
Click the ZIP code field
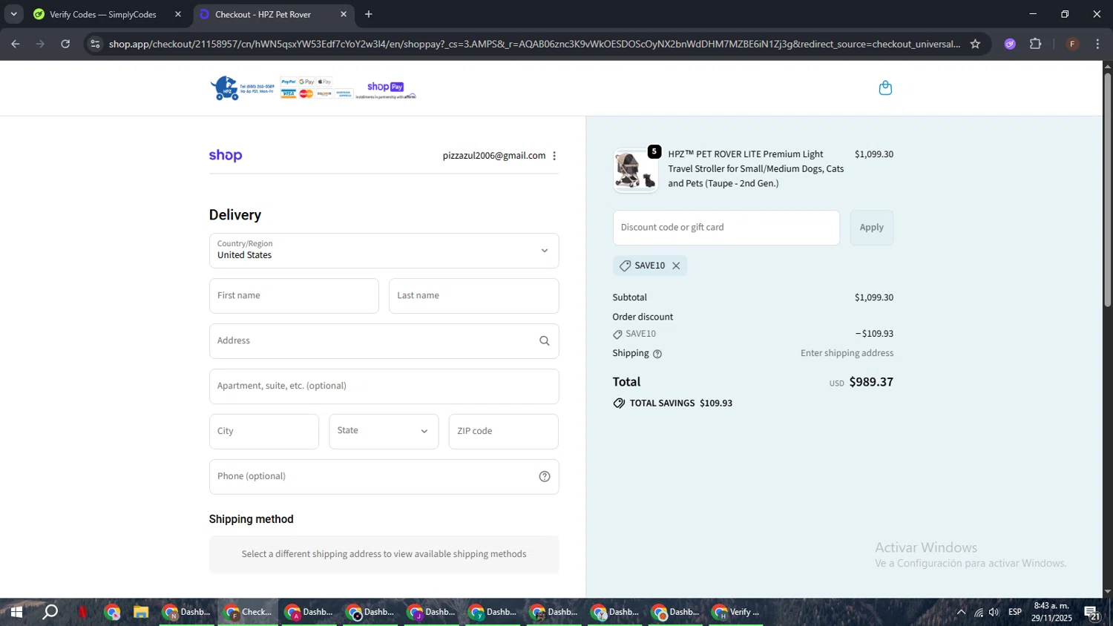(x=503, y=432)
